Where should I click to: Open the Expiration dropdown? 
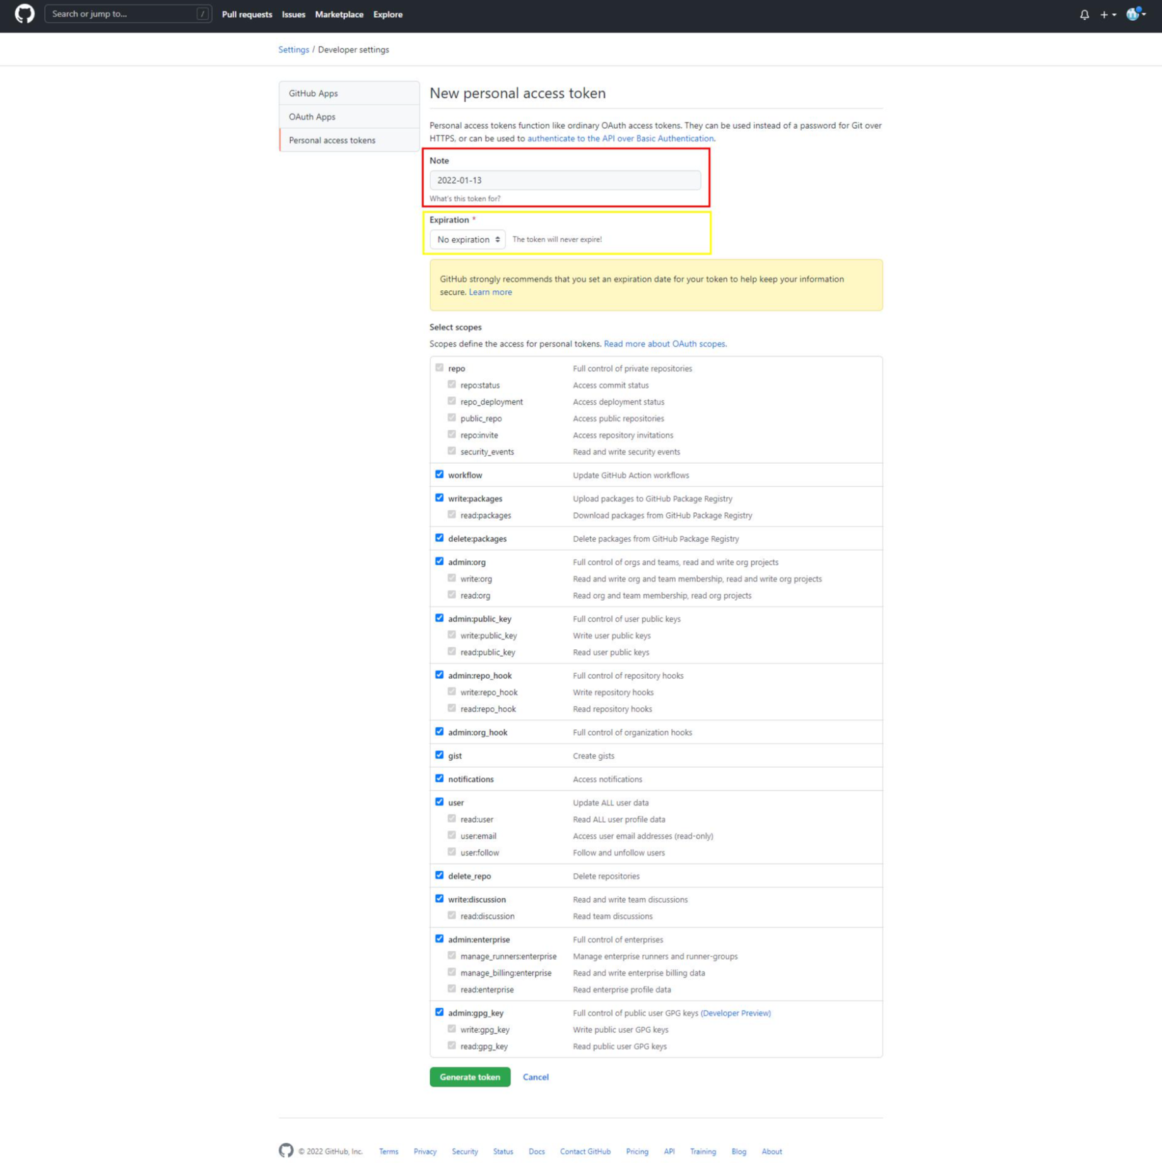tap(467, 240)
